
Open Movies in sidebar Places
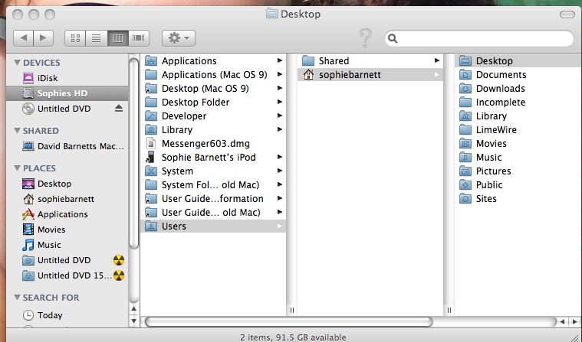67,230
